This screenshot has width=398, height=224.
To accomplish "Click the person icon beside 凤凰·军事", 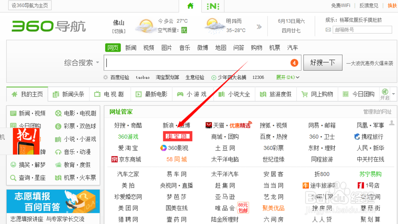I will click(392, 123).
